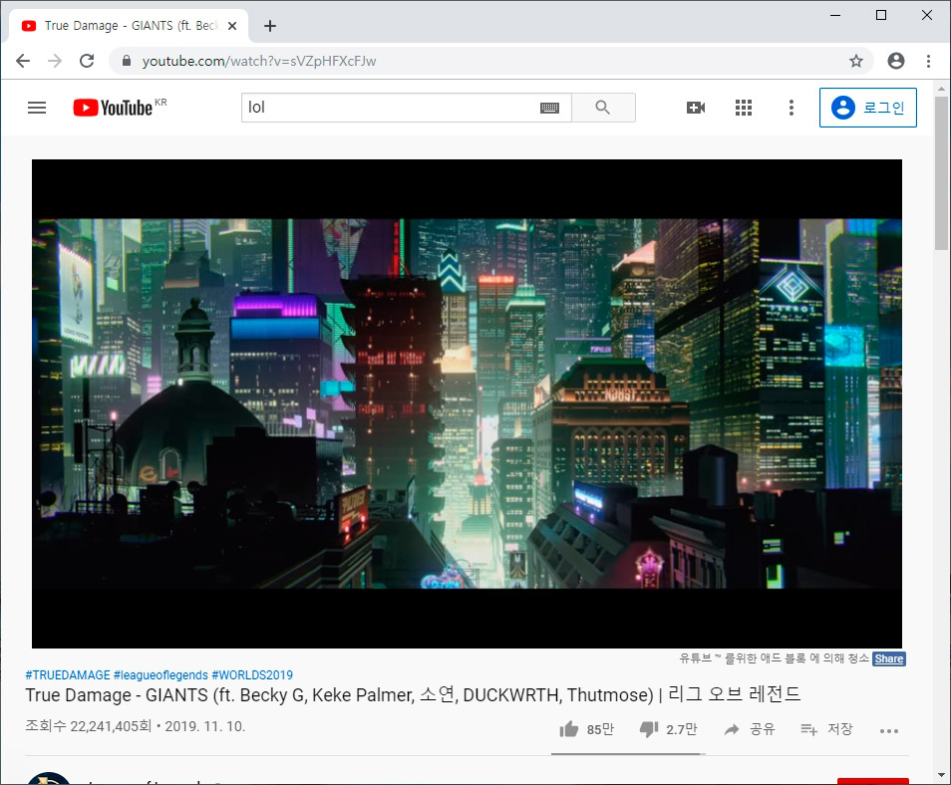Open Chrome three-dot menu

pyautogui.click(x=928, y=61)
